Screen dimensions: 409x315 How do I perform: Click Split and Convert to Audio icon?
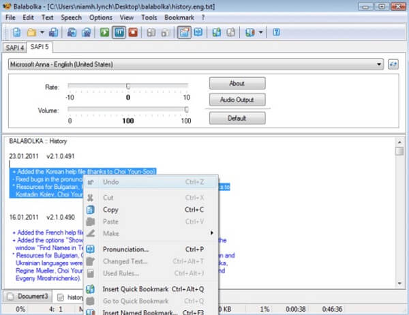86,32
